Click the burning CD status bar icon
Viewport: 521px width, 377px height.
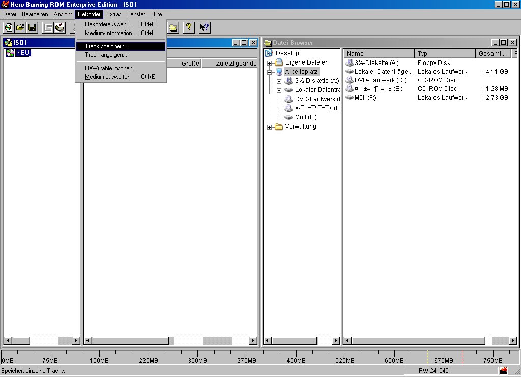coord(504,371)
